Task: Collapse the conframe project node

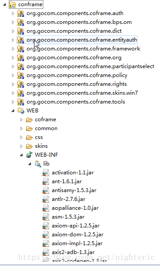Action: click(x=4, y=5)
